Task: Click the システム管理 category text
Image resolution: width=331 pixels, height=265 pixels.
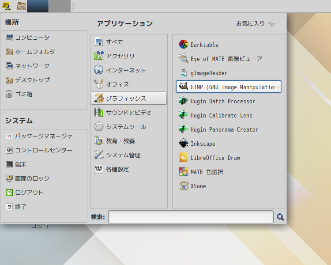Action: pyautogui.click(x=123, y=155)
